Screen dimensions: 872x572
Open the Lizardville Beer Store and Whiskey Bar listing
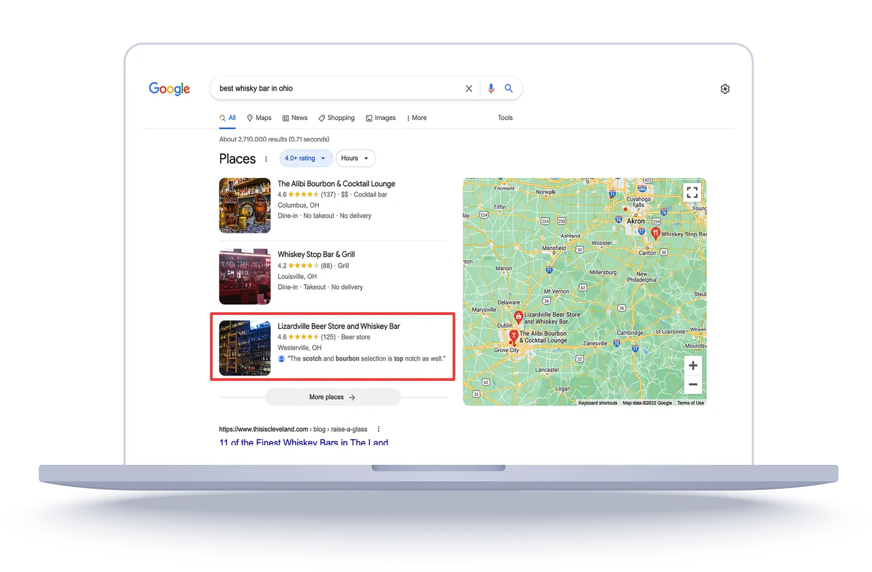pyautogui.click(x=339, y=326)
